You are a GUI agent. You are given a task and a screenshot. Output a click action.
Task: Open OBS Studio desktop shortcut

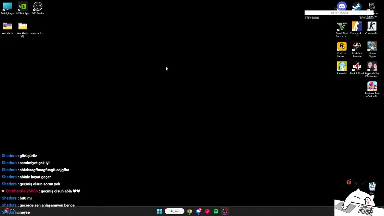pos(38,8)
